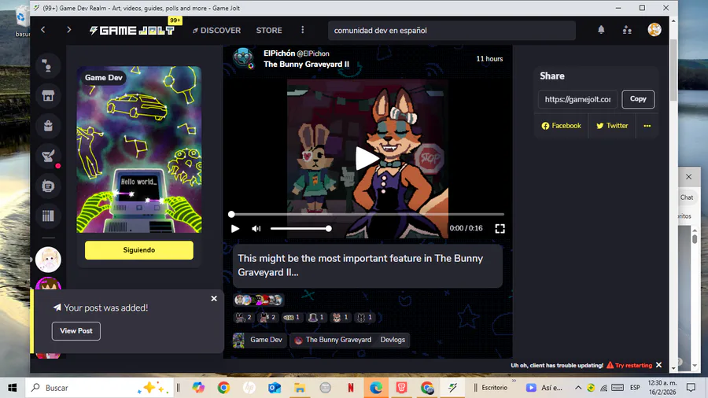Open File Explorer from the taskbar
Viewport: 708px width, 398px height.
pyautogui.click(x=300, y=388)
